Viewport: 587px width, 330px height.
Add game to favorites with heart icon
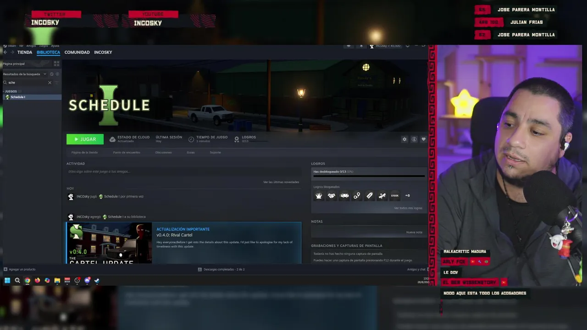[423, 139]
